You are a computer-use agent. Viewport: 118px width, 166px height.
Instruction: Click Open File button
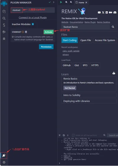point(86,40)
